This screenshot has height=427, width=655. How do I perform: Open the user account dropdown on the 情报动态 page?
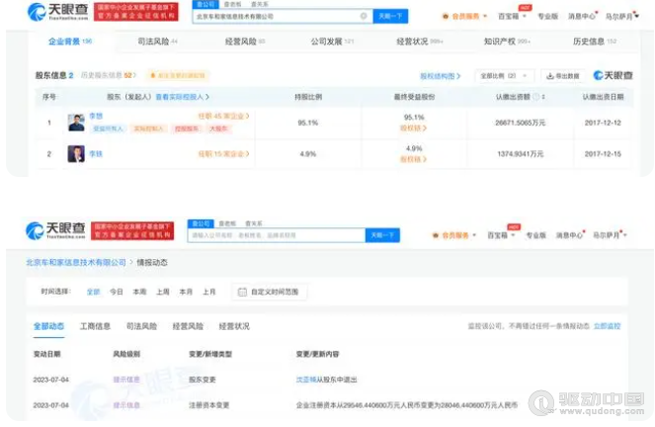(611, 235)
